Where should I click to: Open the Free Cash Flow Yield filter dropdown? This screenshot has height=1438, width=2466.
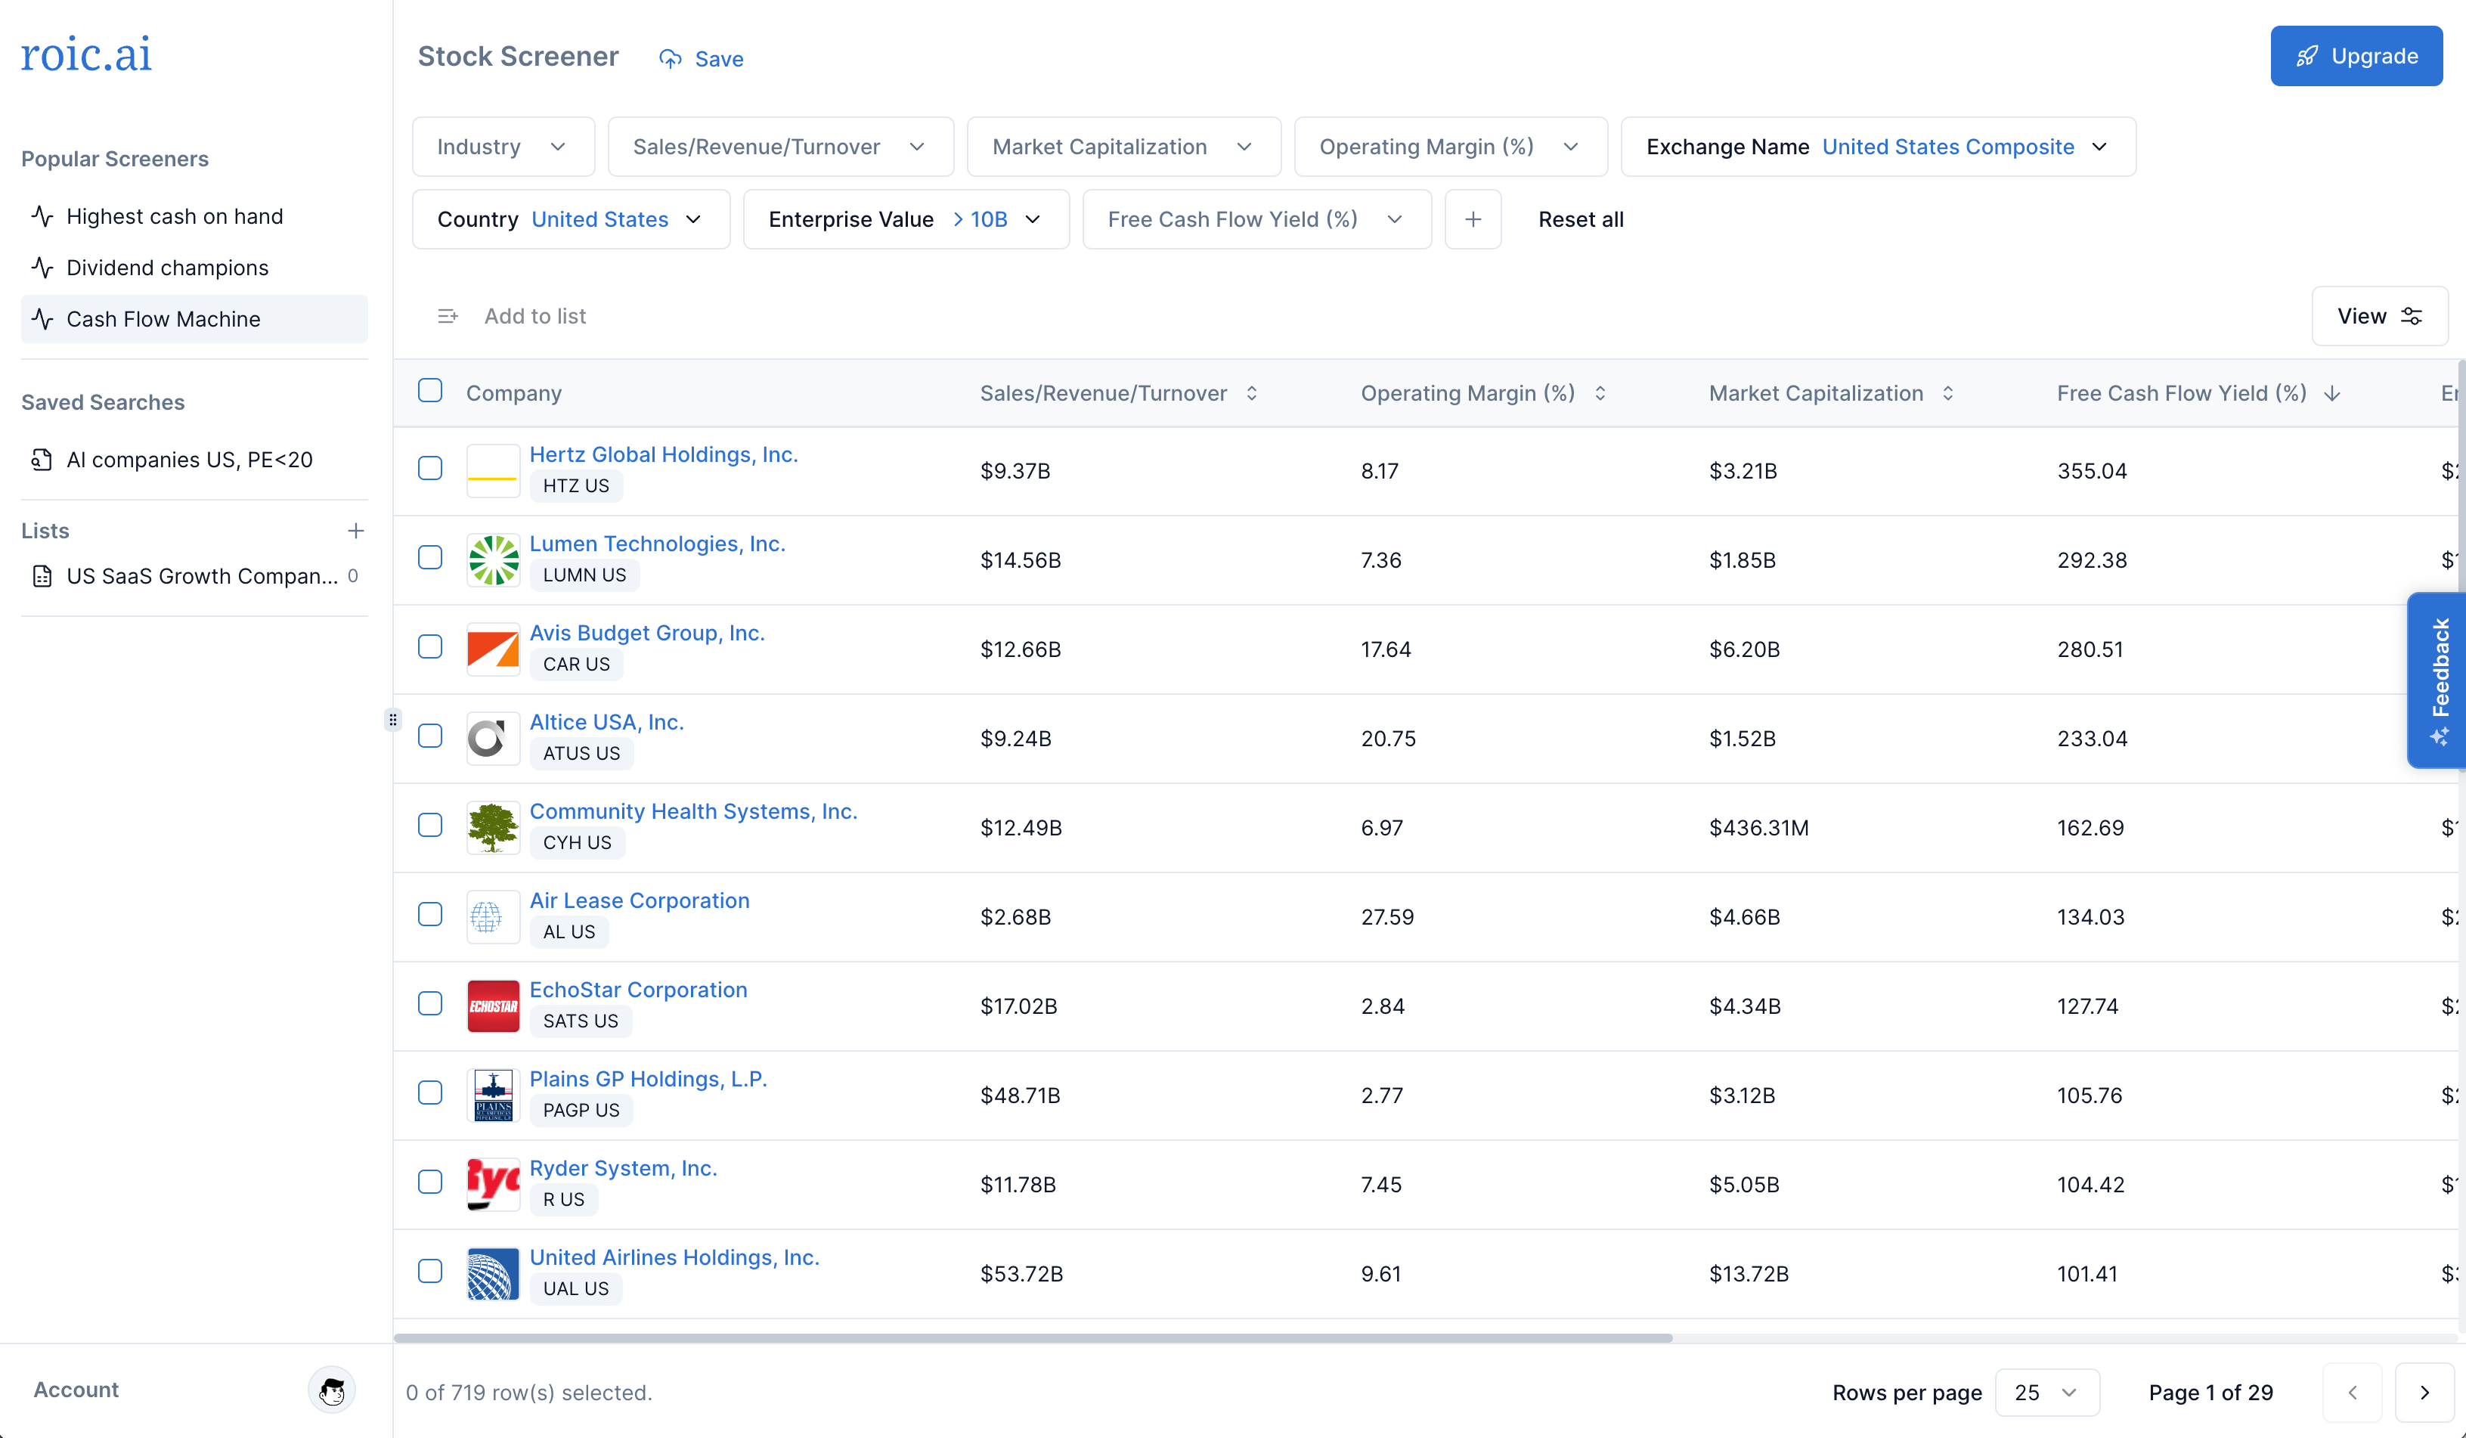tap(1256, 219)
